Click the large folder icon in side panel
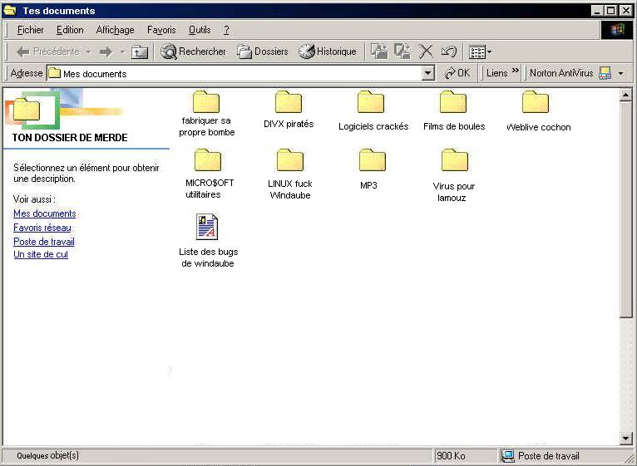Screen dimensions: 637x466 pos(27,110)
